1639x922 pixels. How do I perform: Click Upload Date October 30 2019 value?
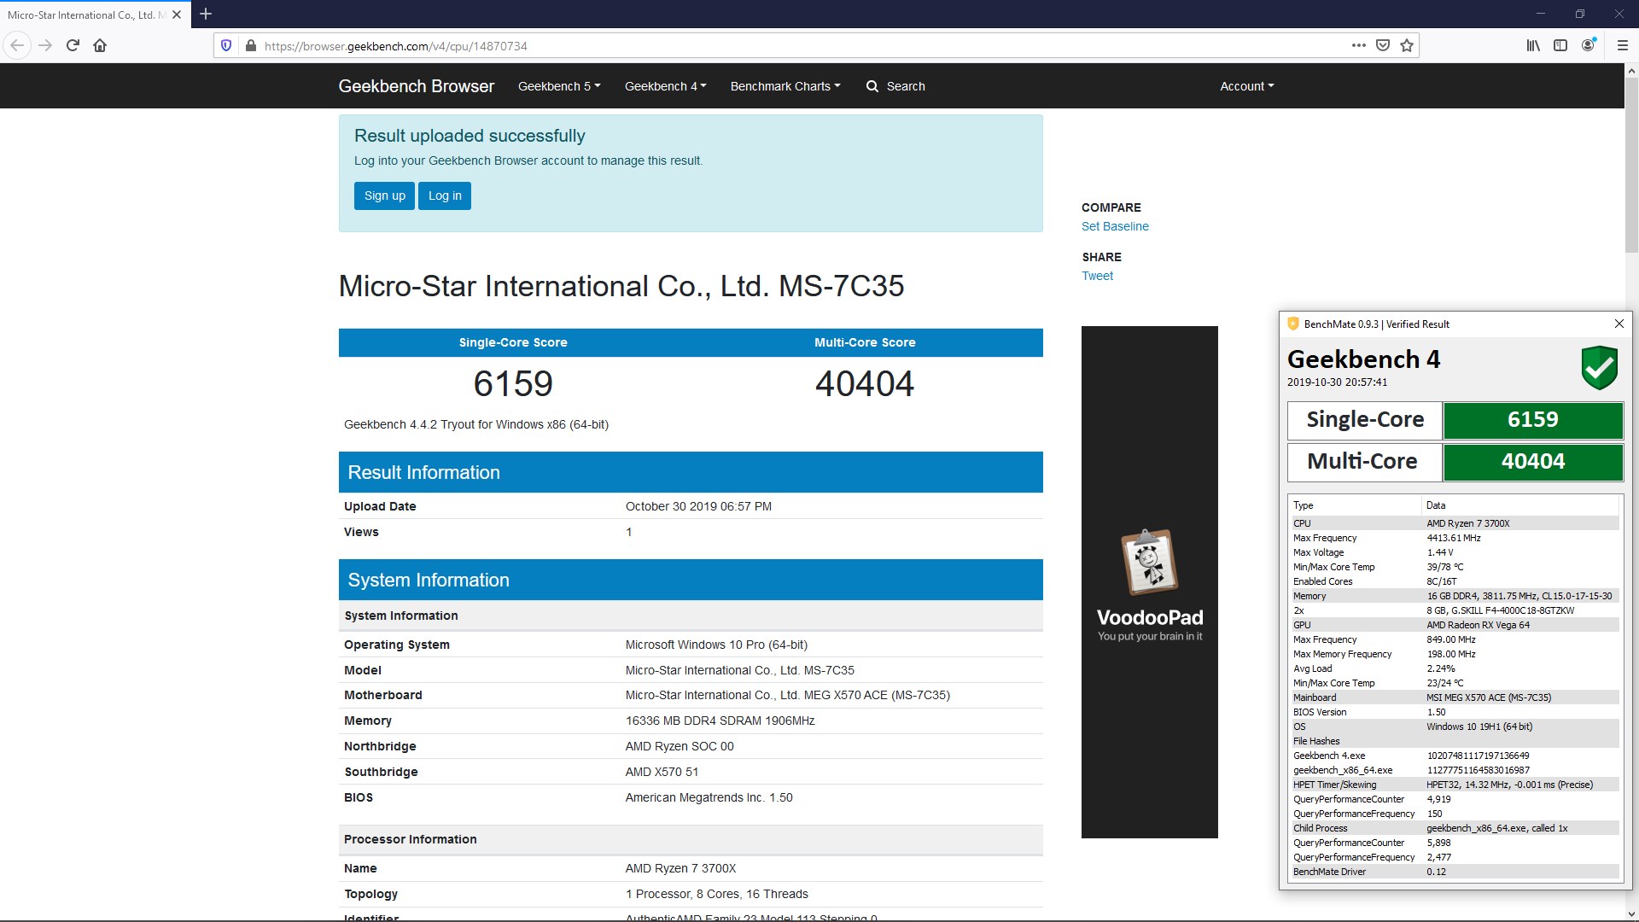tap(698, 506)
